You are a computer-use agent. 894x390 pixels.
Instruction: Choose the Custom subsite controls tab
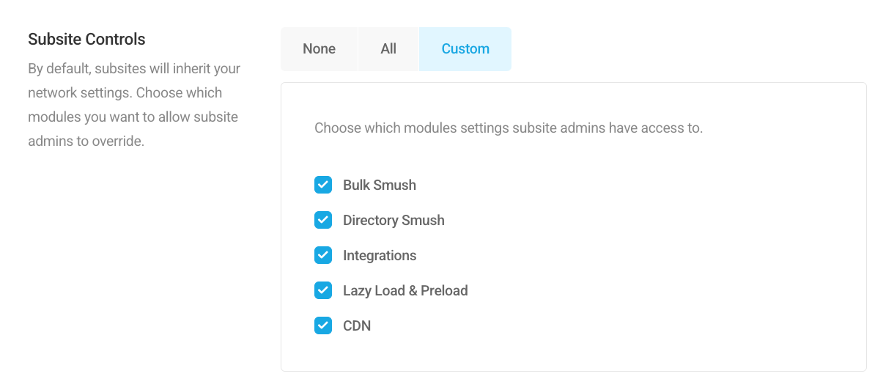(x=465, y=49)
